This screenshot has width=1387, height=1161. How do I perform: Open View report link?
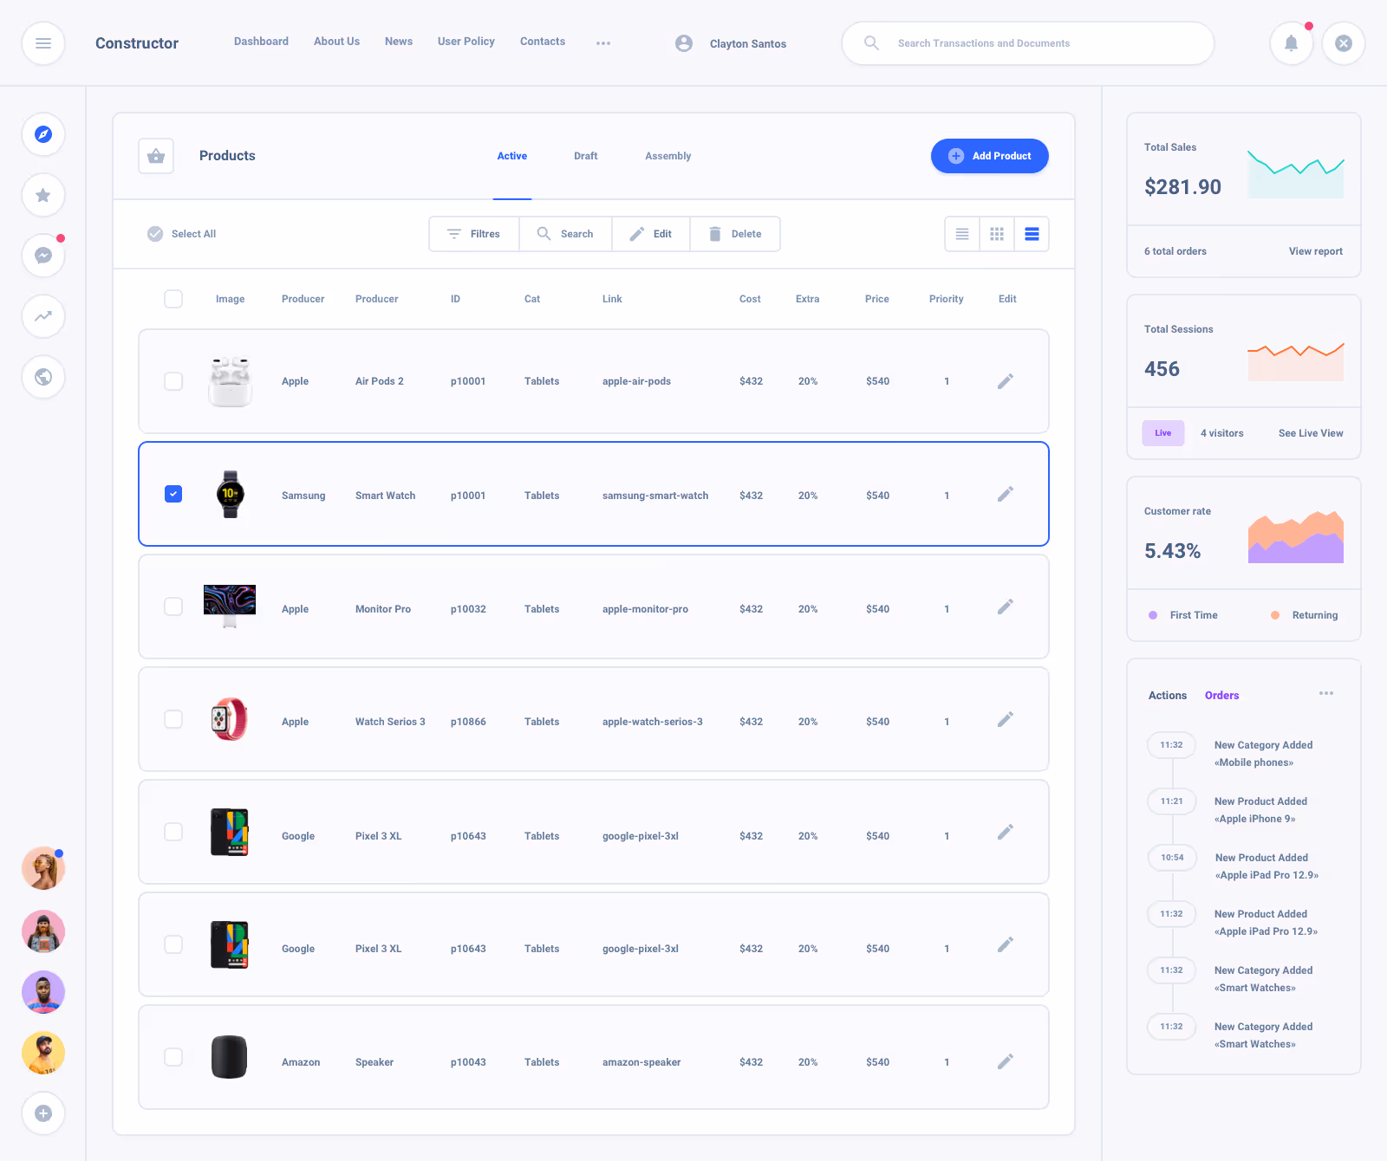click(1316, 251)
